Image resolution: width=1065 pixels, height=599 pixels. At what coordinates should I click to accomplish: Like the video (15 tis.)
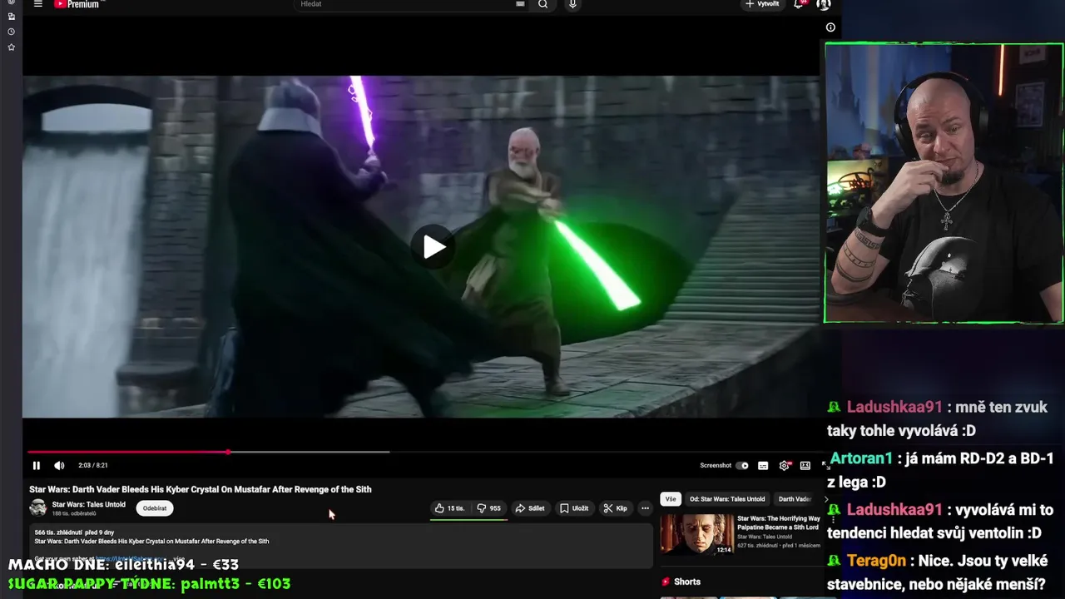[x=449, y=508]
